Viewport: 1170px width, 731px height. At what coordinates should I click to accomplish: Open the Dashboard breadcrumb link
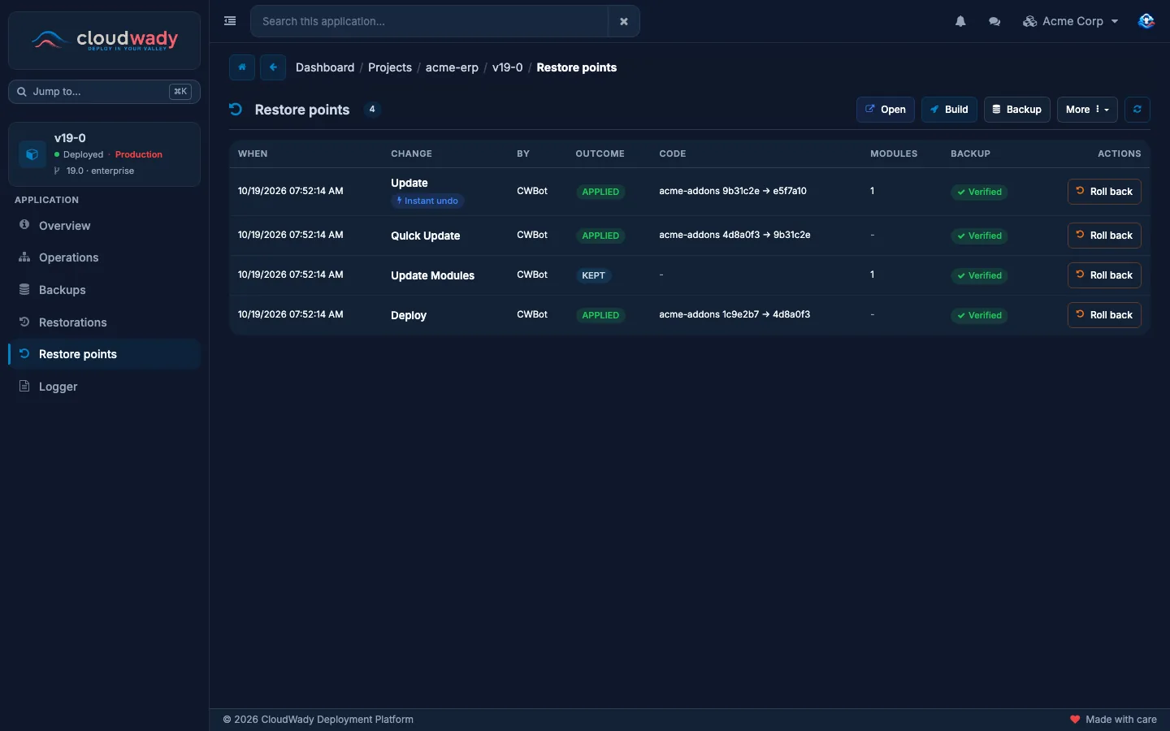[325, 67]
